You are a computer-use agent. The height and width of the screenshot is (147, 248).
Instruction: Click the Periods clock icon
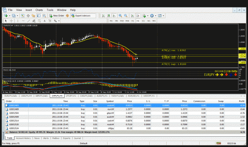[152, 15]
